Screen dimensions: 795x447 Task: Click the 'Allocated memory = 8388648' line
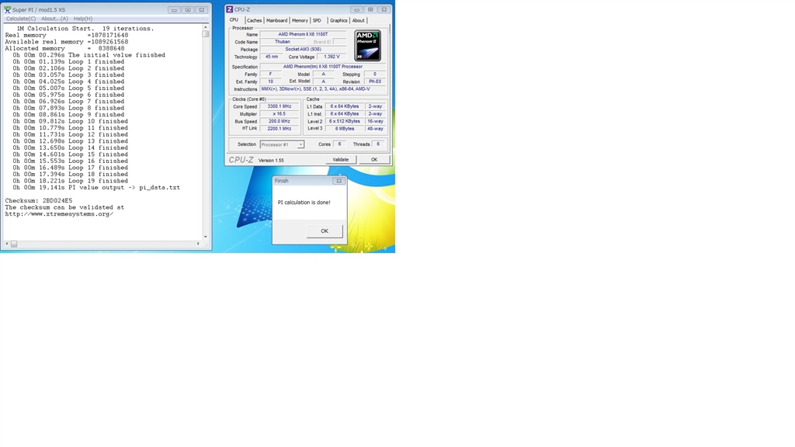[64, 49]
